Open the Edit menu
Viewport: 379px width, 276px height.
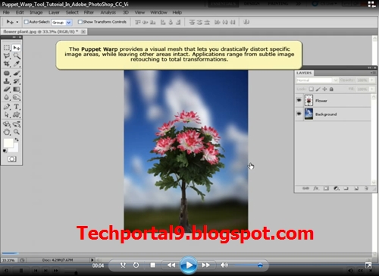coord(20,12)
